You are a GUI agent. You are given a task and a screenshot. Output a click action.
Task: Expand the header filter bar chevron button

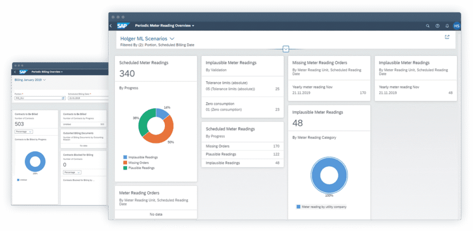click(286, 49)
